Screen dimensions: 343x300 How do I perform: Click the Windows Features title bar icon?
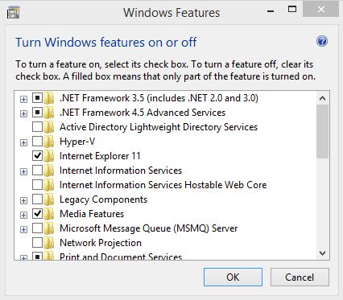tap(13, 13)
